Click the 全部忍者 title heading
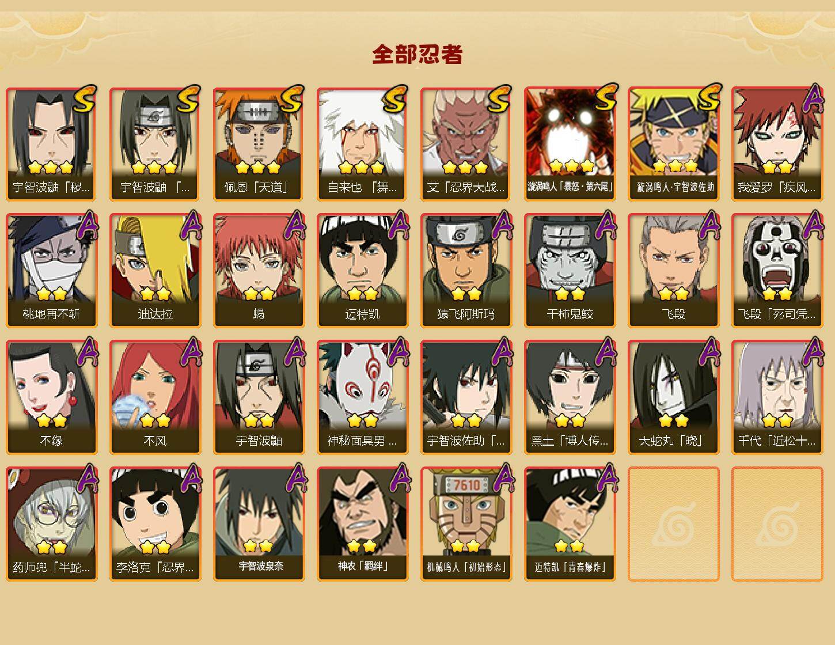 pos(418,54)
